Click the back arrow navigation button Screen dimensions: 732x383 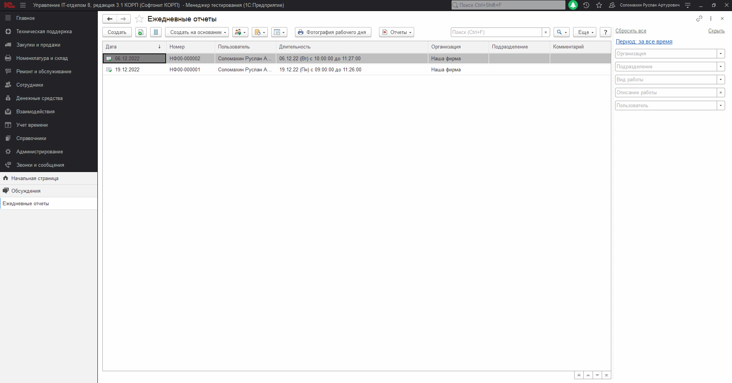click(x=110, y=19)
